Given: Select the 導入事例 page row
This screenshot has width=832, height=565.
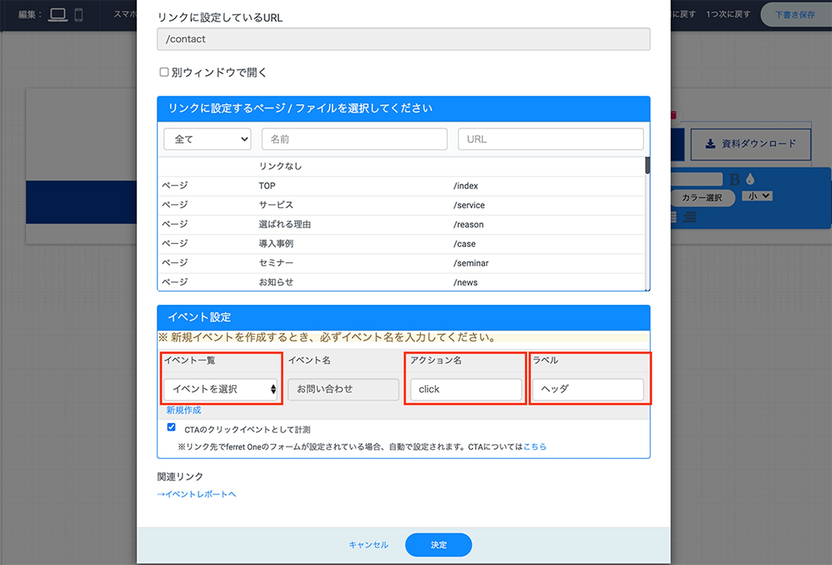Looking at the screenshot, I should tap(401, 243).
